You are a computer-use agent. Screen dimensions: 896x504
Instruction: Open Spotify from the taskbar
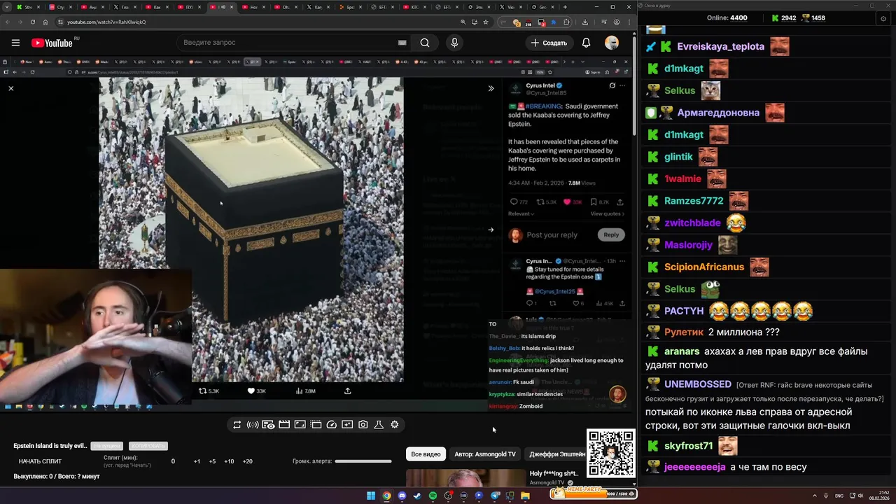tap(433, 496)
